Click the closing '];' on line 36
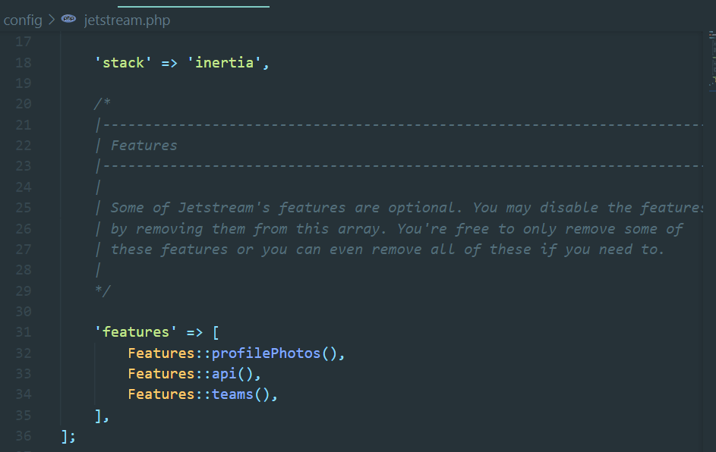The image size is (716, 452). (68, 436)
